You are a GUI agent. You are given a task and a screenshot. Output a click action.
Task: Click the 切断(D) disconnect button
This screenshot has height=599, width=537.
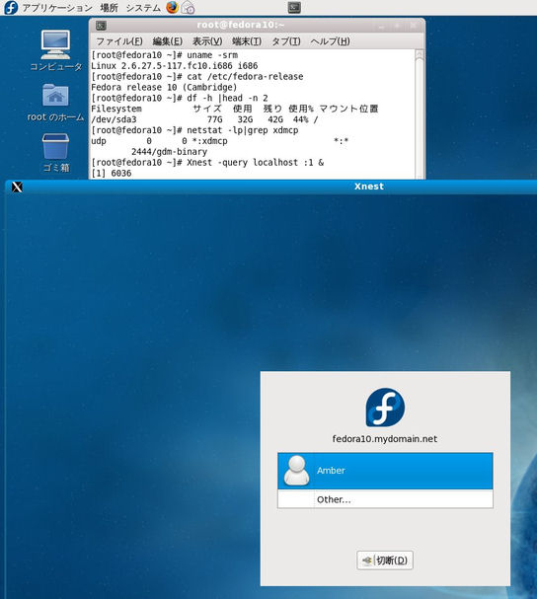pyautogui.click(x=385, y=561)
